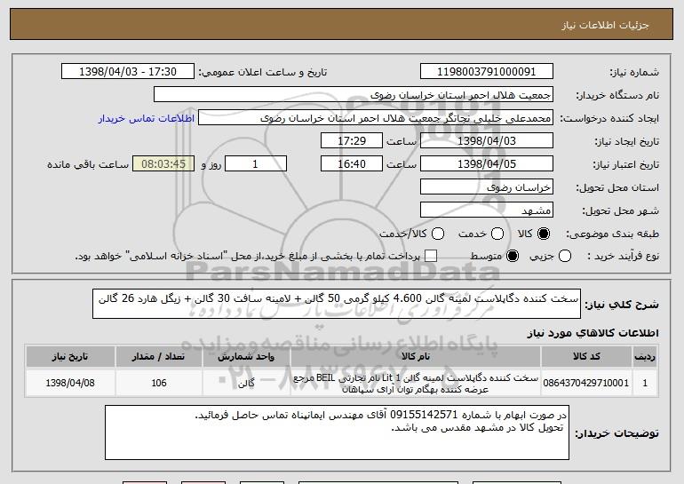
Task: Open the اطلاعات تماس خریدار link
Action: pos(147,119)
